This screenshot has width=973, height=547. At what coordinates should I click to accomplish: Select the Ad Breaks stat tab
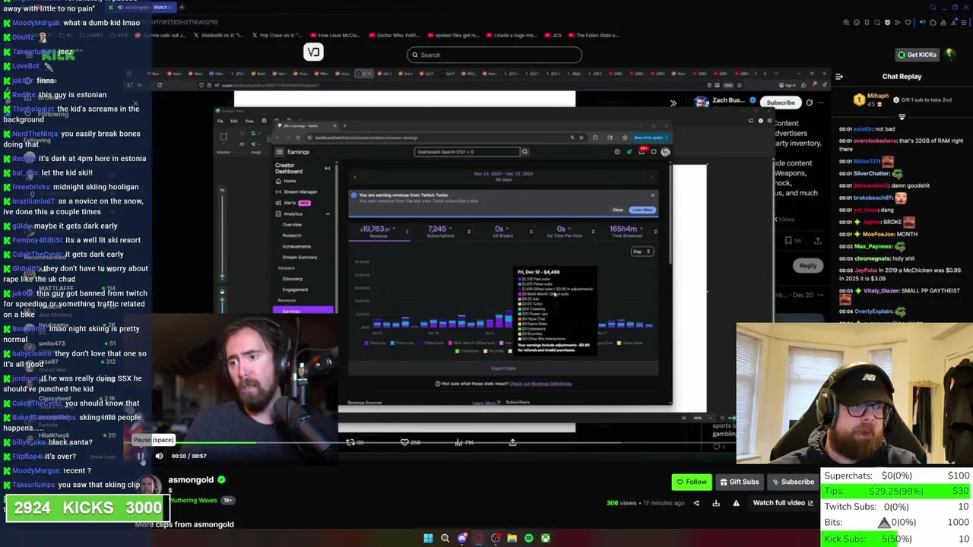point(502,231)
